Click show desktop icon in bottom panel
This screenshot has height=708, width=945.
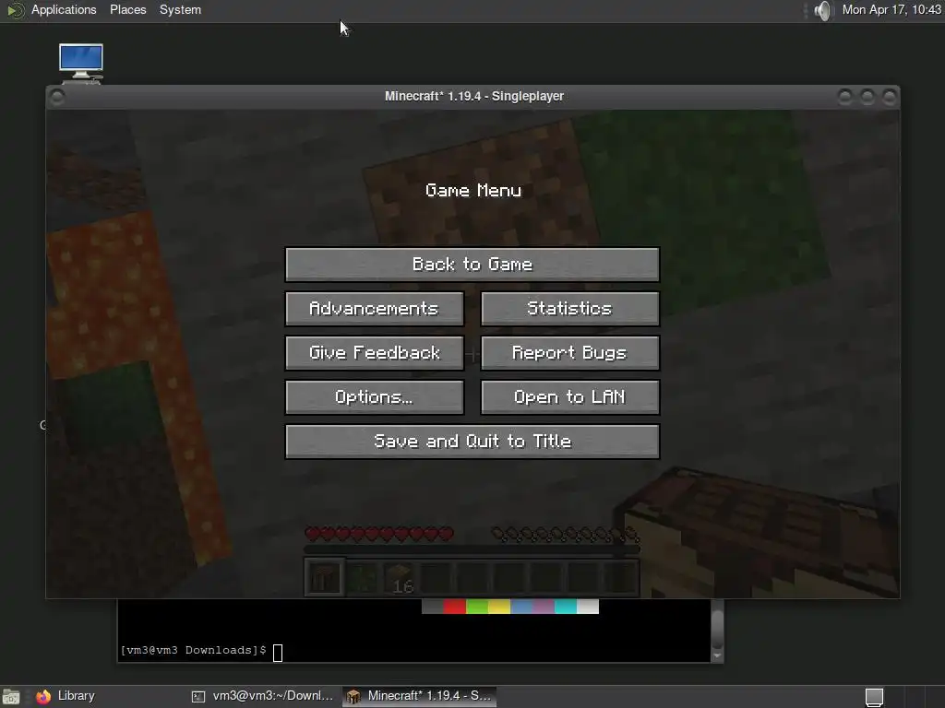pyautogui.click(x=11, y=697)
